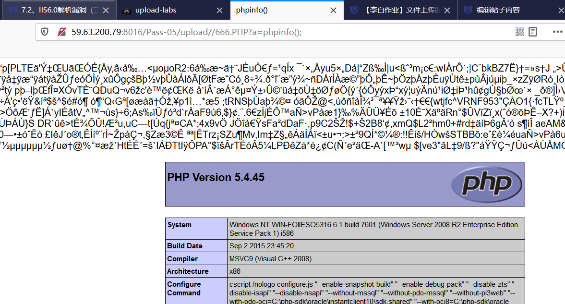565x304 pixels.
Task: Click the 7.2、IIS6.0解析漏洞 tab favicon
Action: [x=13, y=10]
